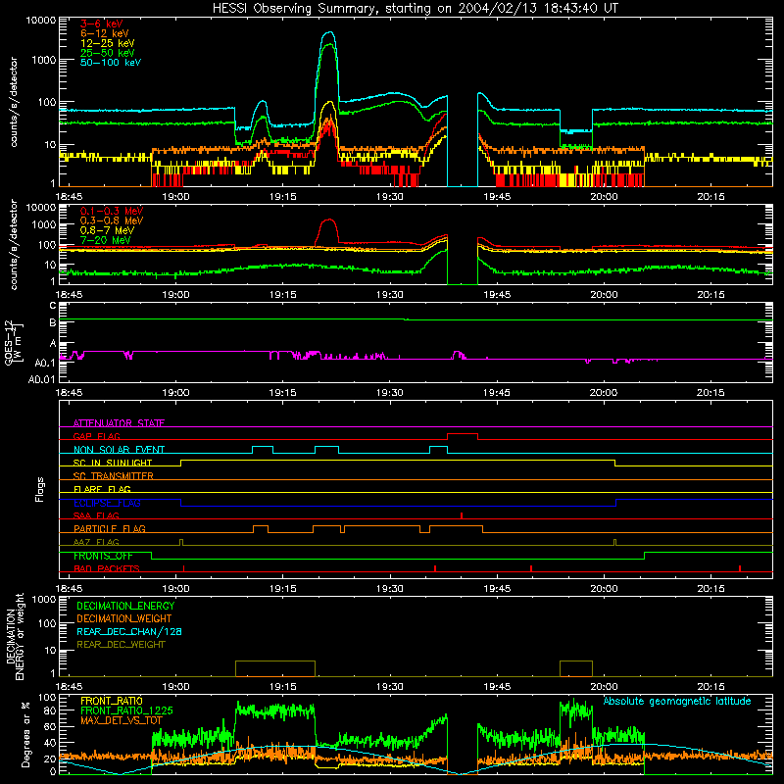Click the REAR_DEC_WEIGHT legend label
This screenshot has height=784, width=784.
[x=121, y=645]
